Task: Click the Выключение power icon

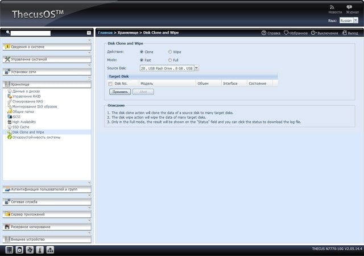Action: click(x=313, y=33)
